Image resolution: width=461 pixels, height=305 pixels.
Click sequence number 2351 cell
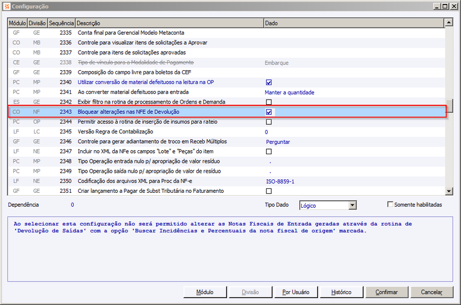tap(66, 191)
